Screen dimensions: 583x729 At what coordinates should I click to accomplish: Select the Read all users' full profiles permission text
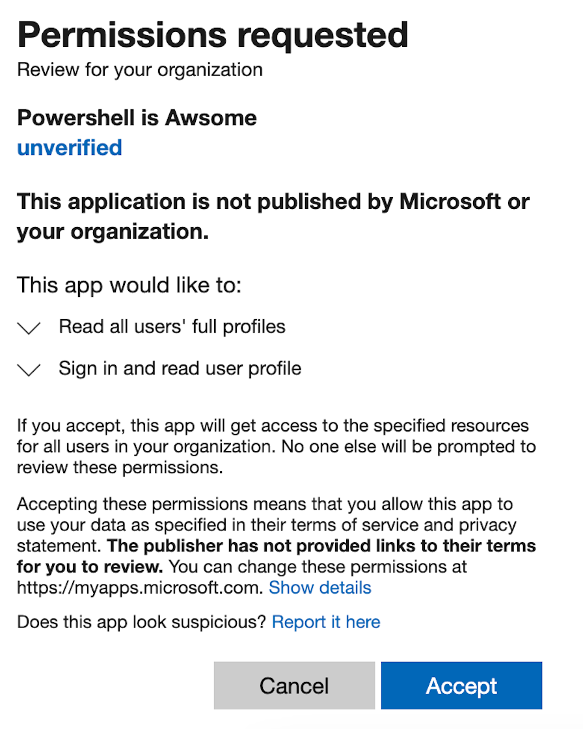(x=172, y=326)
